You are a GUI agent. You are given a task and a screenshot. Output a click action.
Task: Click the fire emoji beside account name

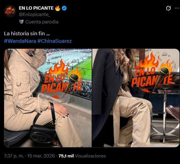tap(58, 8)
